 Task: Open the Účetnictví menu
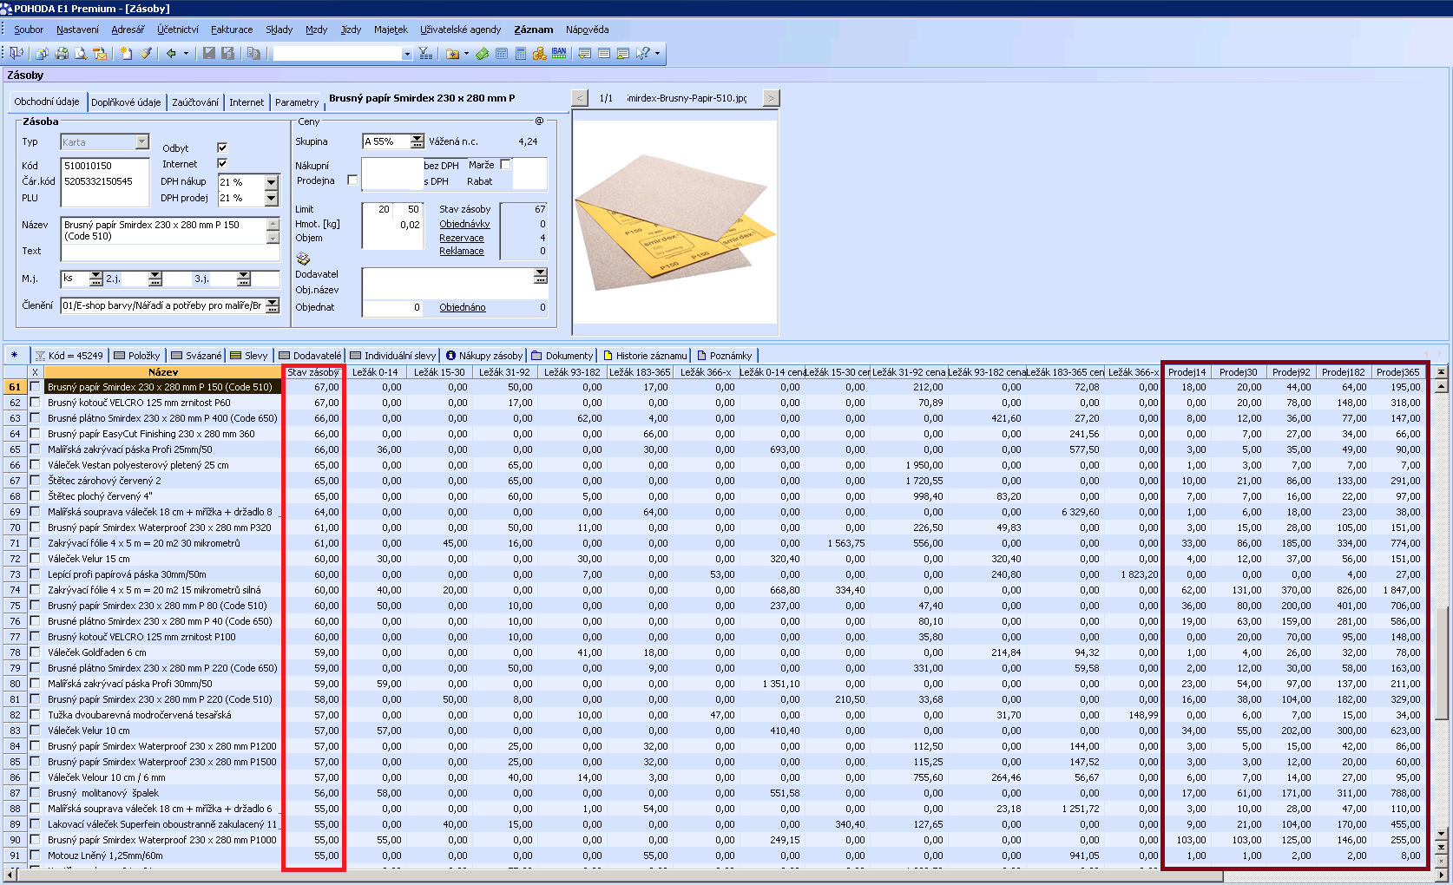(178, 29)
